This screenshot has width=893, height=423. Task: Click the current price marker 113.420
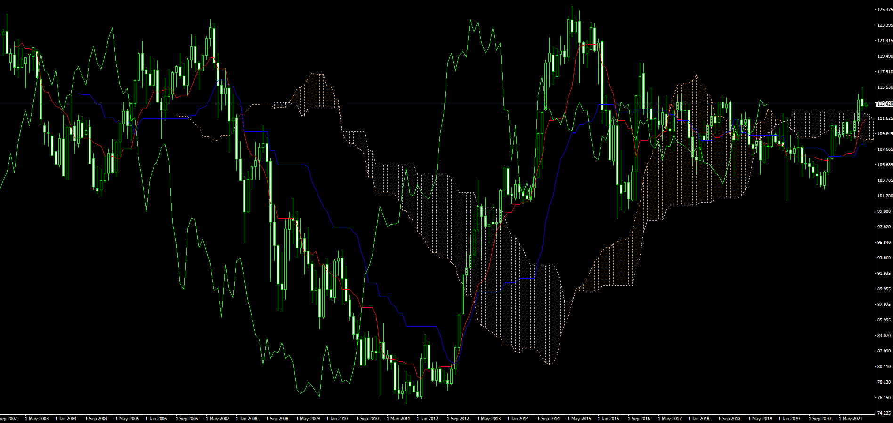(884, 104)
